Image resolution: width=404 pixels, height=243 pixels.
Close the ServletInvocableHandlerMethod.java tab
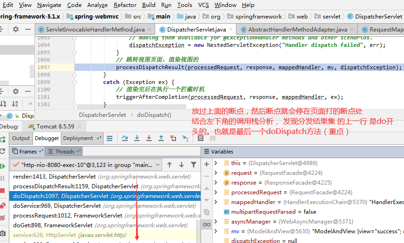[150, 30]
